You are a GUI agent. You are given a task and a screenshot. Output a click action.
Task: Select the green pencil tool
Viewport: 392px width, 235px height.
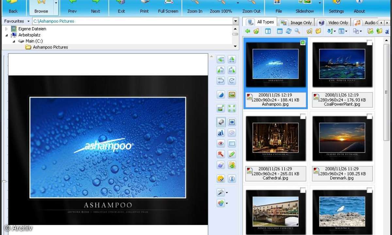232,154
